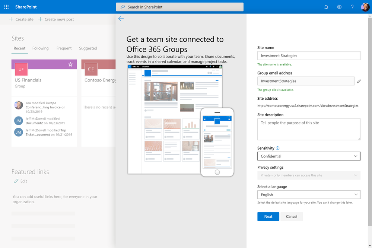Click the Edit link under Featured links

tap(23, 181)
